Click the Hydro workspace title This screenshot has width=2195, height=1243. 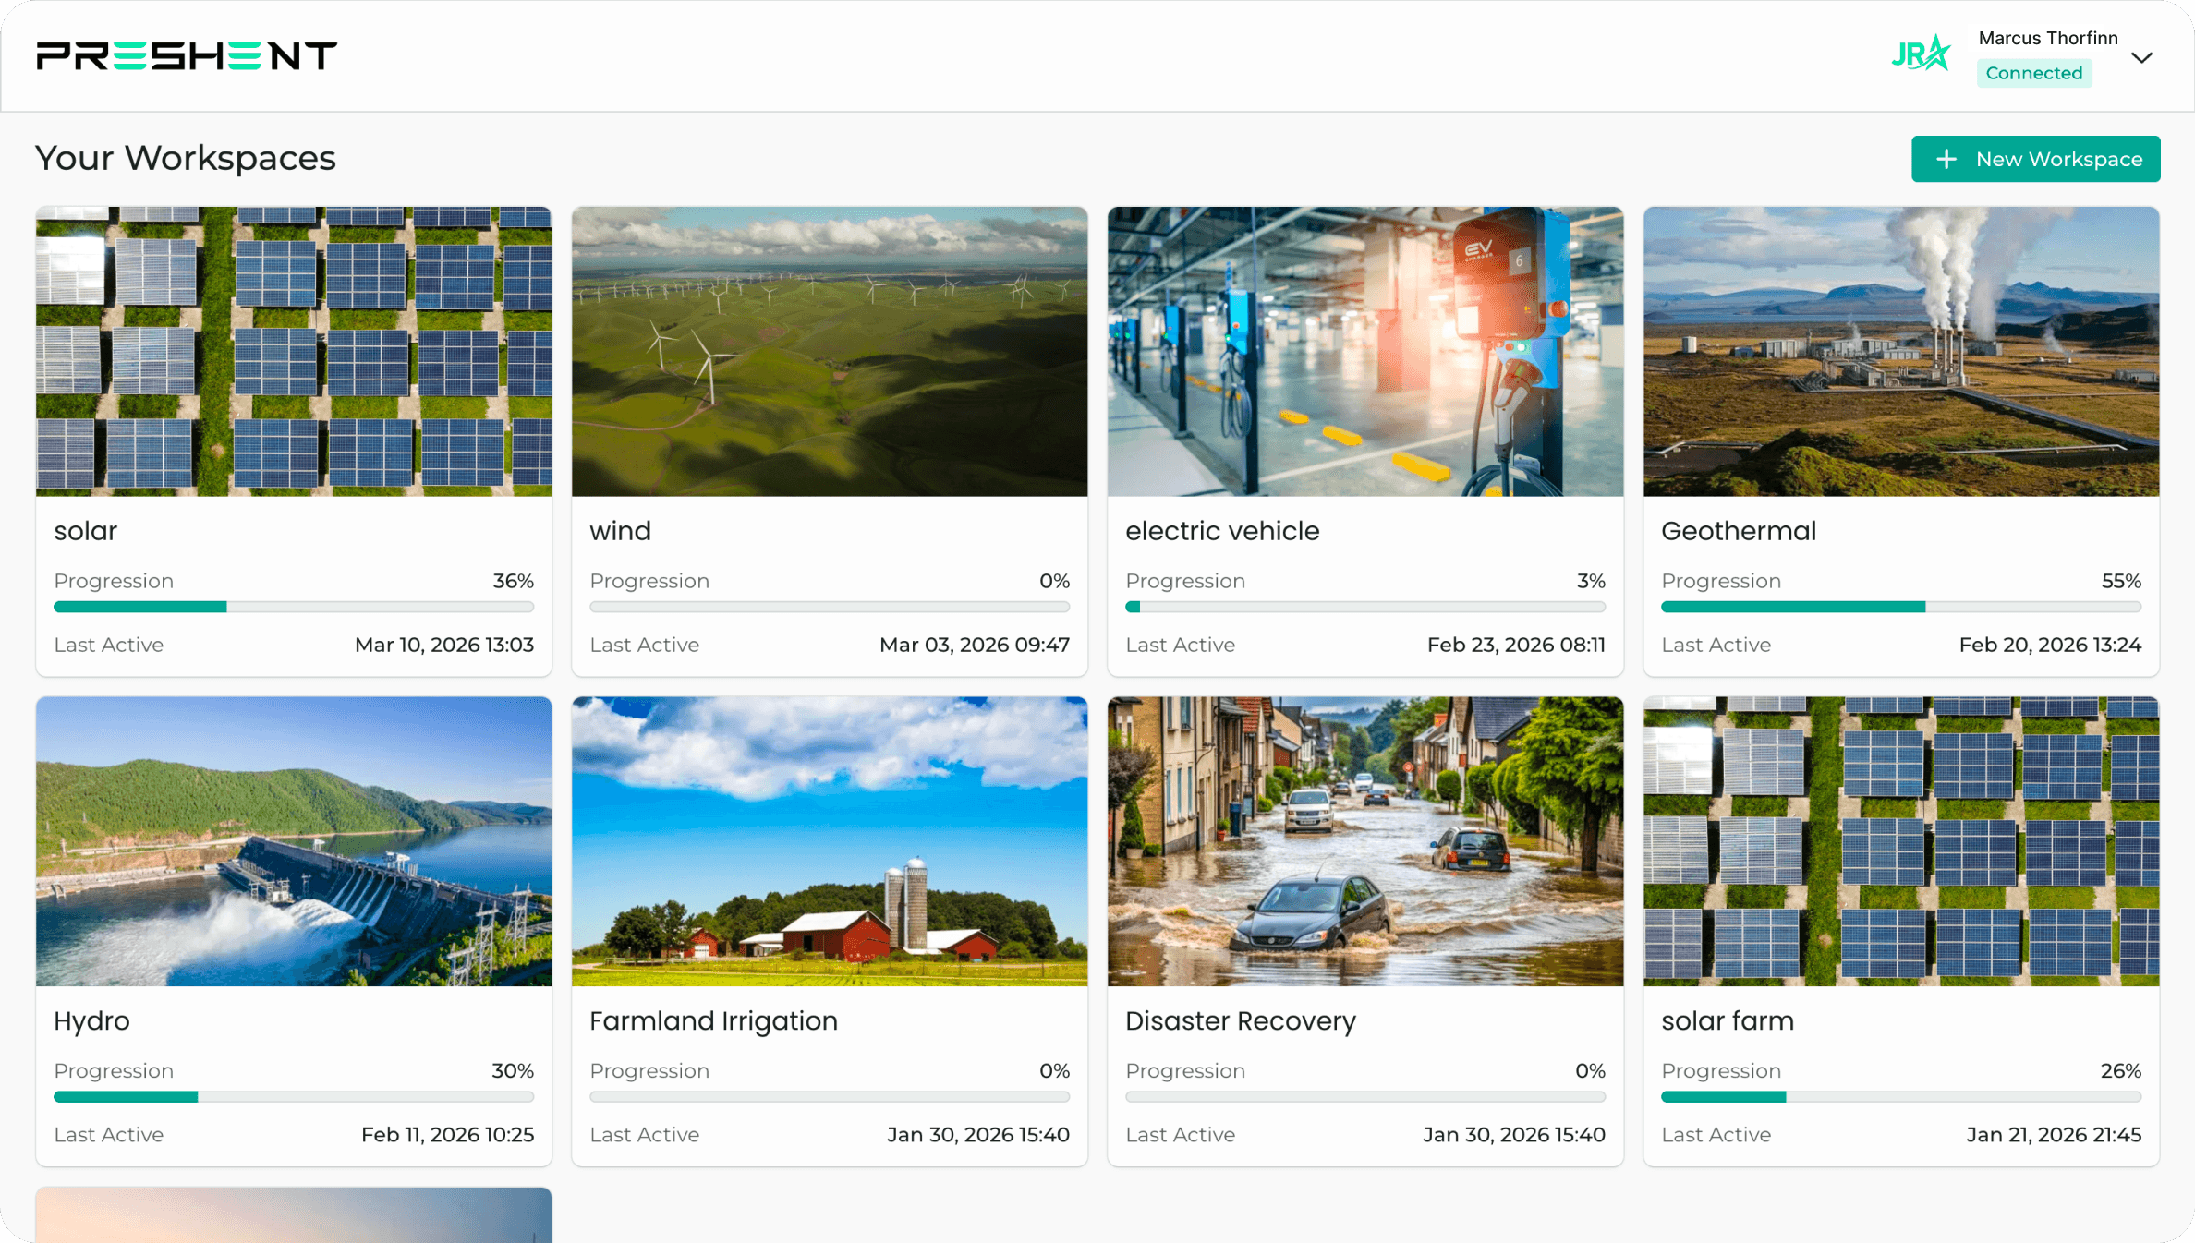[x=91, y=1020]
